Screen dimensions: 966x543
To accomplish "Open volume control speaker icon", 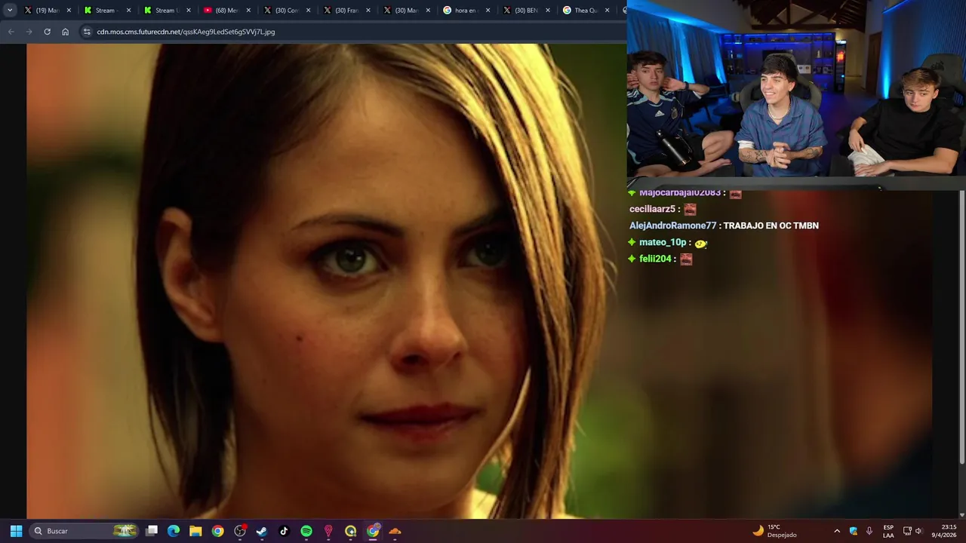I will tap(919, 531).
